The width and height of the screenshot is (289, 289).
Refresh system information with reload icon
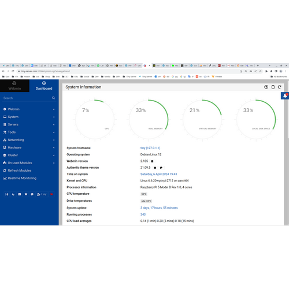(x=279, y=87)
